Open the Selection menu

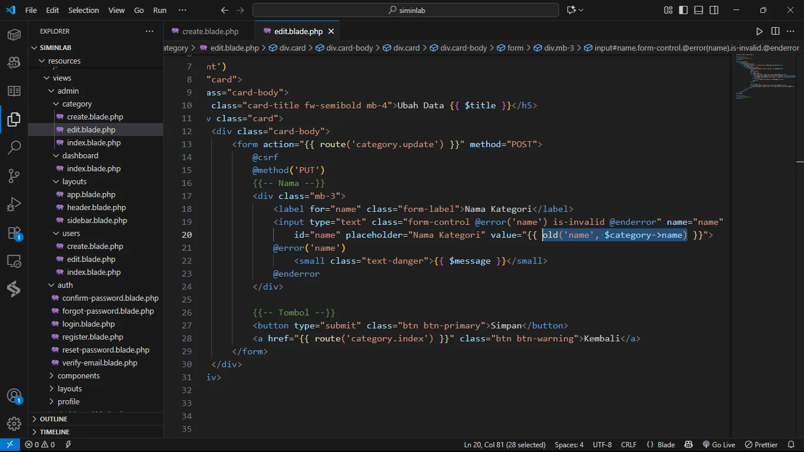[x=84, y=10]
